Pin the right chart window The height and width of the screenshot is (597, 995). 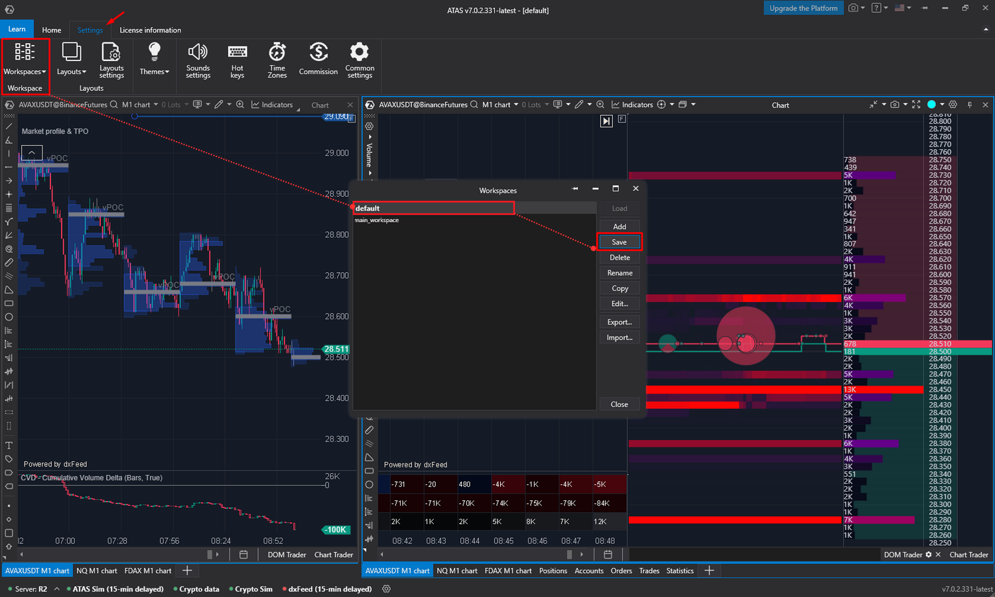(970, 105)
